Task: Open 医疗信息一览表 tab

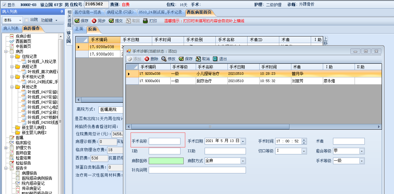Action: click(88, 12)
